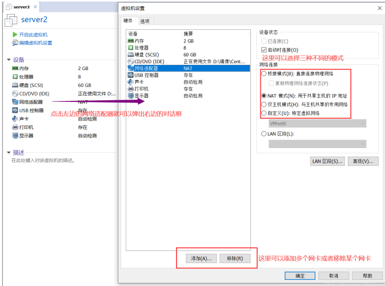Viewport: 385px width, 286px height.
Task: Click '60 GB' summary in dialog list
Action: coord(190,55)
